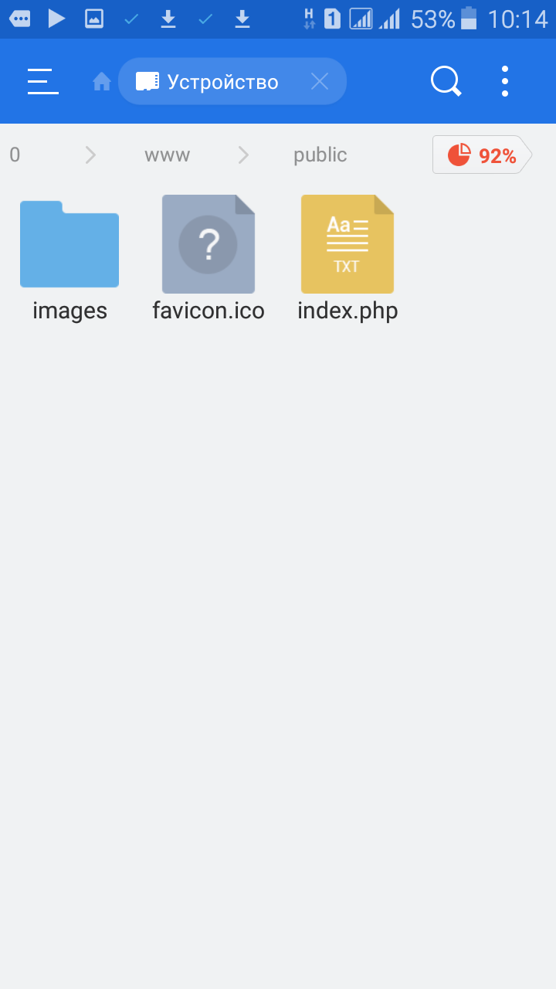Tap the SD card icon in Устройство tab
Image resolution: width=556 pixels, height=989 pixels.
click(147, 81)
